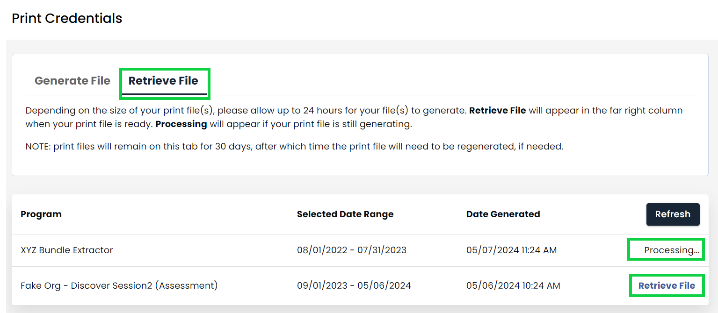Click the Program column header
The height and width of the screenshot is (313, 718).
(41, 214)
